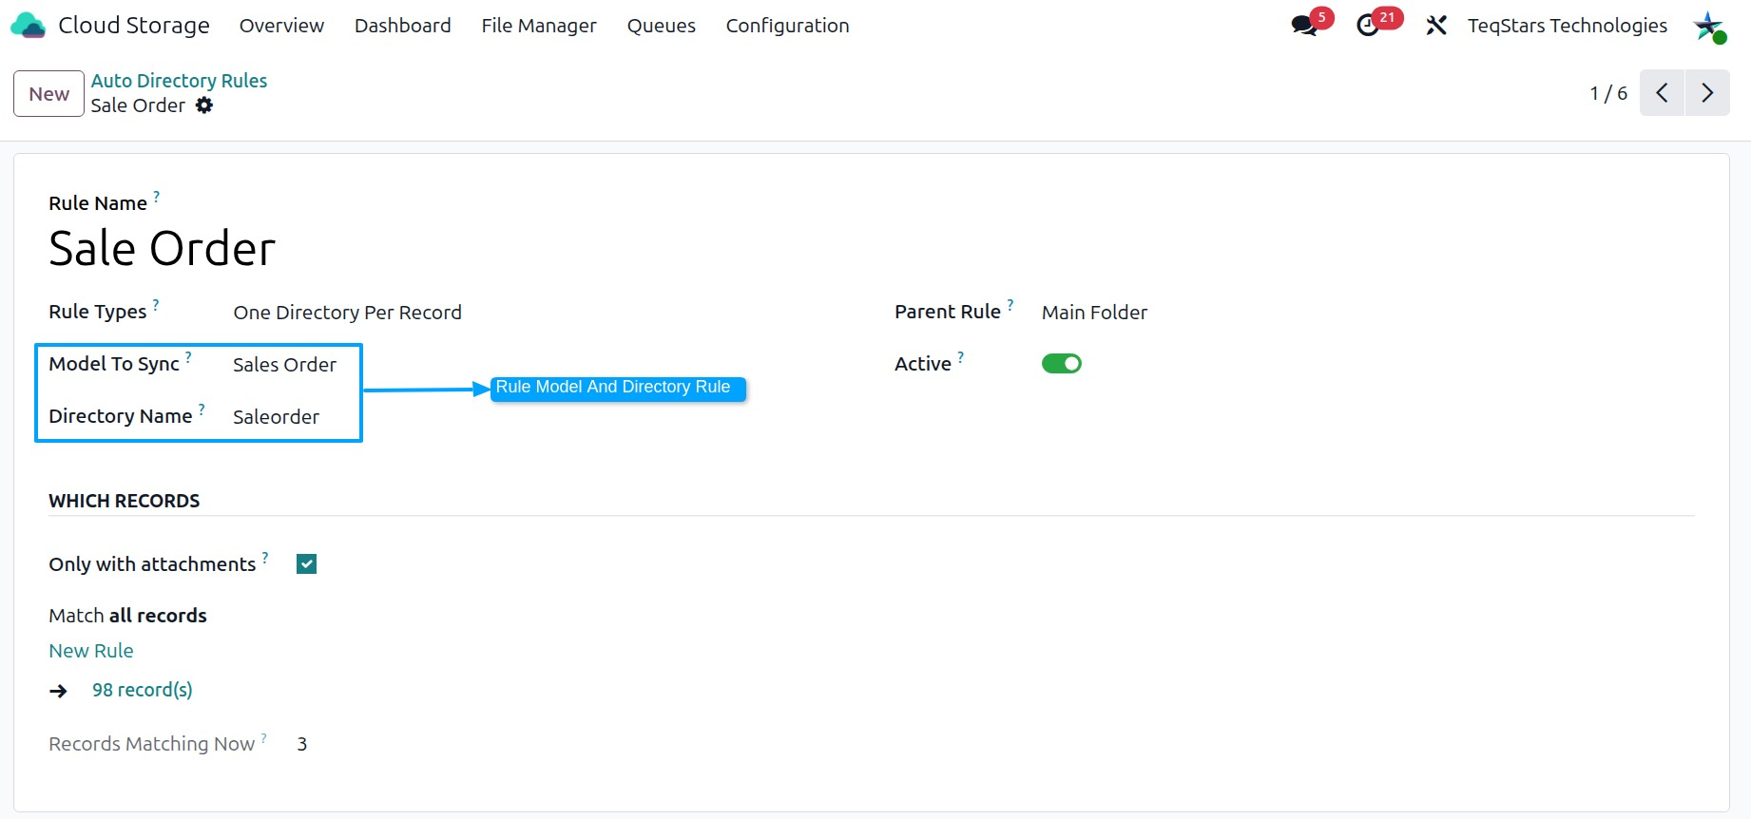This screenshot has width=1751, height=819.
Task: Click the New button
Action: (48, 94)
